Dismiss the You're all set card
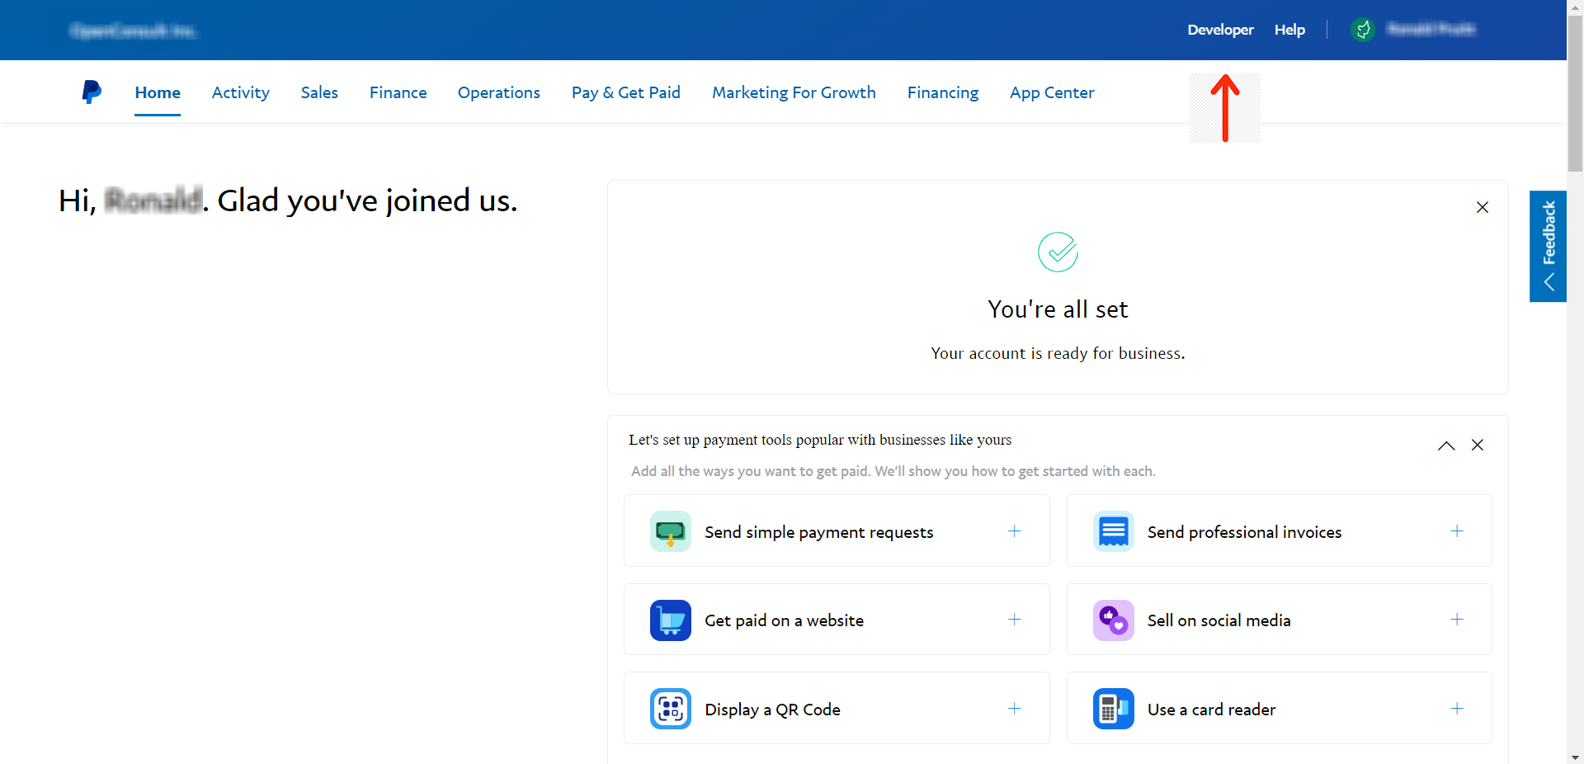 pyautogui.click(x=1482, y=208)
